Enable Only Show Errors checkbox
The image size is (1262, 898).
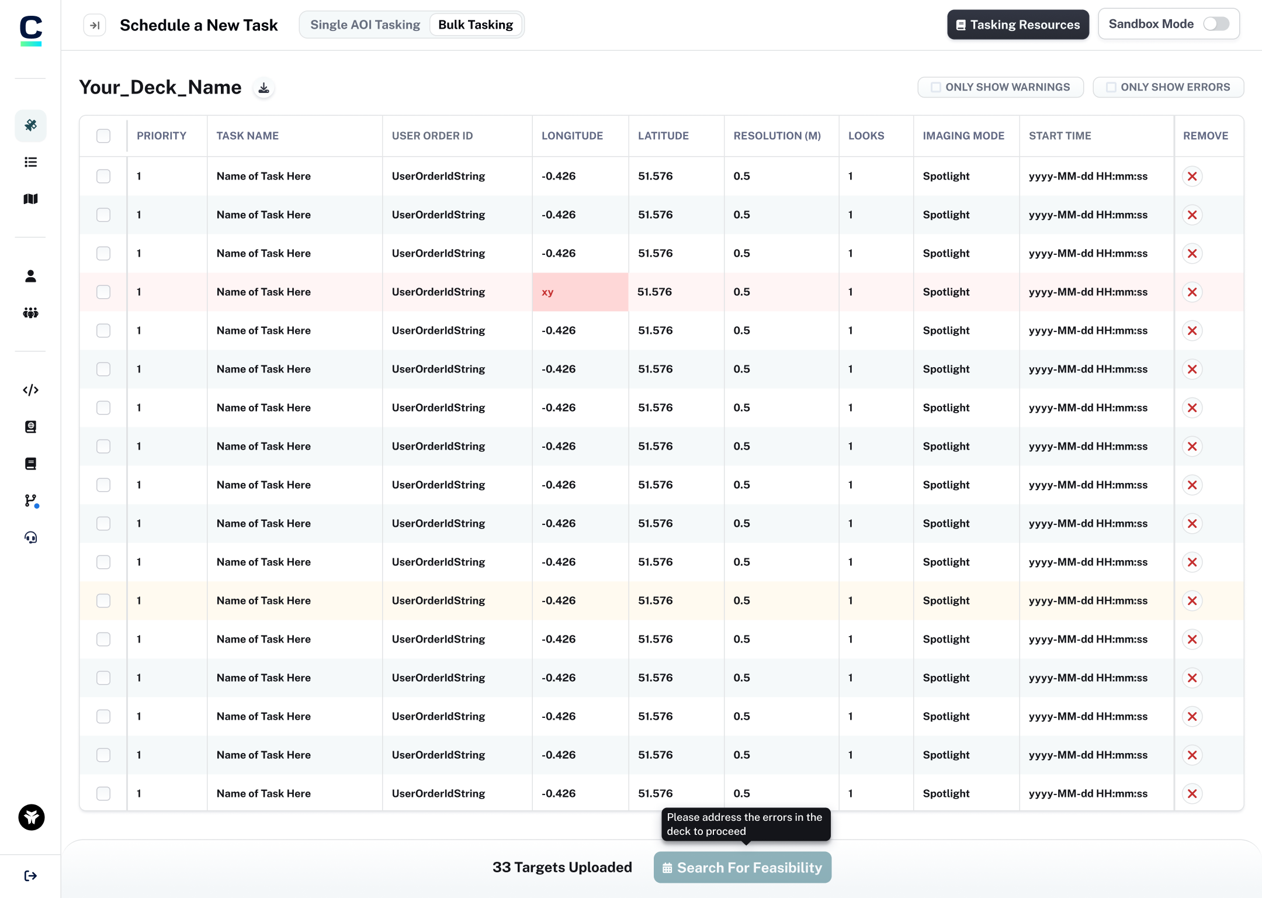[1111, 87]
